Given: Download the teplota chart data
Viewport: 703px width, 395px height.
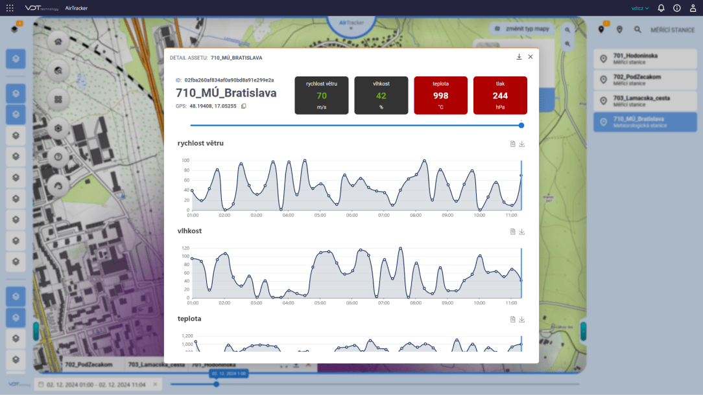Looking at the screenshot, I should click(x=522, y=319).
